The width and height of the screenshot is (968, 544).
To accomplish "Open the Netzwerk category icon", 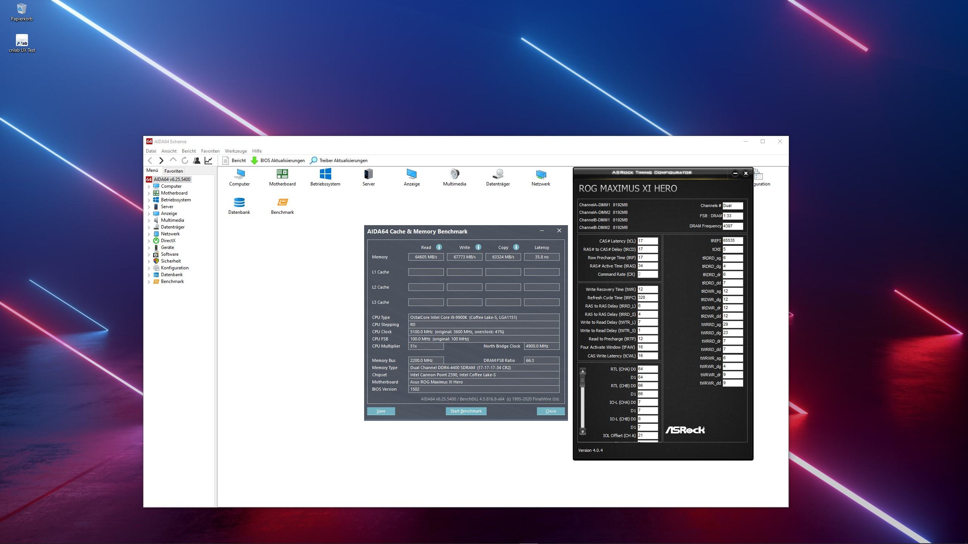I will (x=541, y=178).
